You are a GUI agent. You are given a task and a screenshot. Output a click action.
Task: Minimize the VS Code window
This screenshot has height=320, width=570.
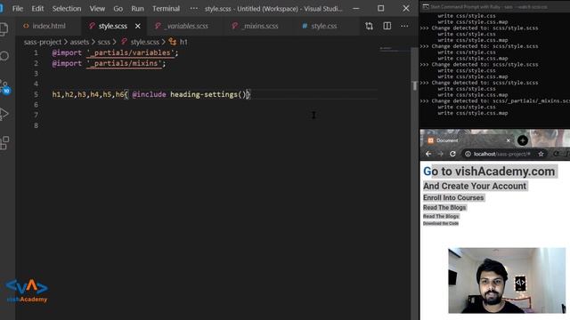tap(356, 8)
